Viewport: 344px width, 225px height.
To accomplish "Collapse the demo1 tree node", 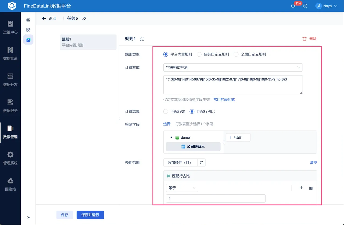I will point(171,138).
